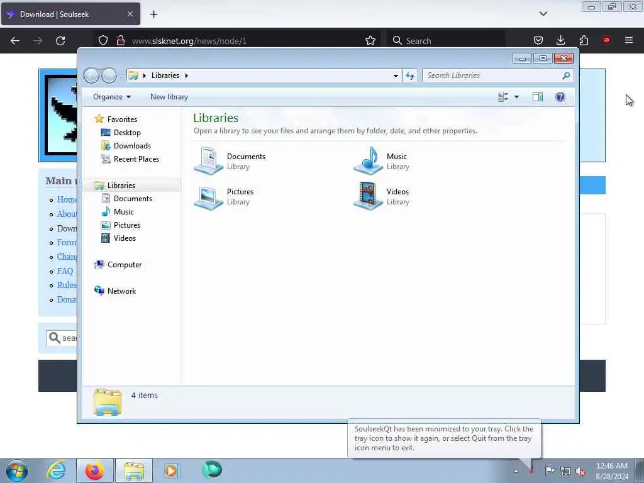The image size is (644, 483).
Task: Select Videos under Libraries tree
Action: tap(125, 238)
